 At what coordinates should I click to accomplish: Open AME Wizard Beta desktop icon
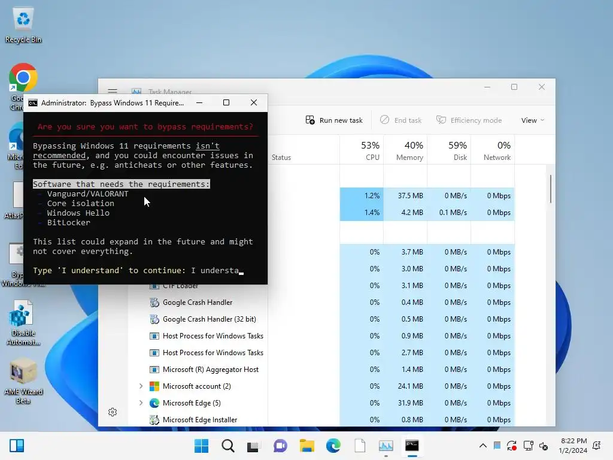[23, 381]
